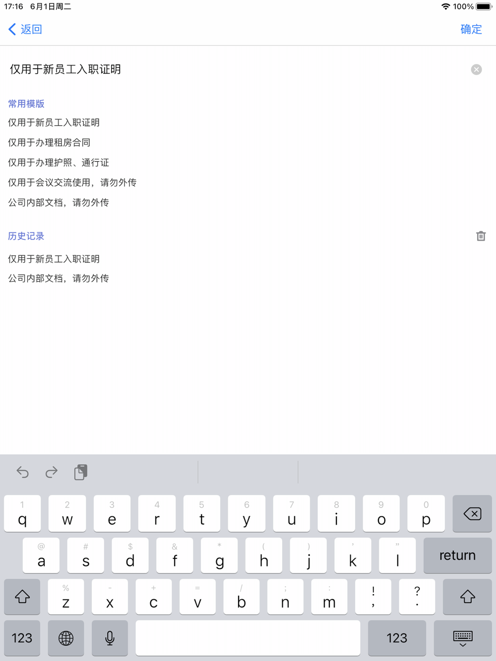The image size is (496, 661).
Task: Tap the w key
Action: pyautogui.click(x=67, y=513)
